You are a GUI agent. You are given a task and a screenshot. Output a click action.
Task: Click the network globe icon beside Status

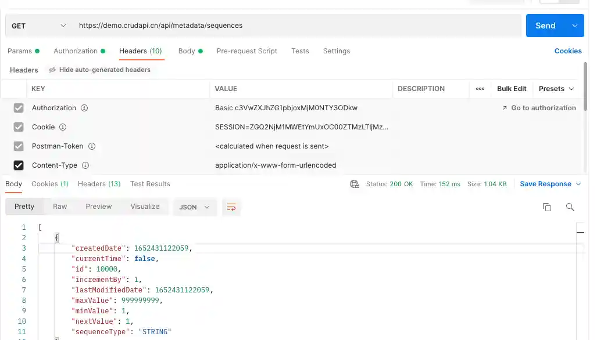(x=355, y=184)
